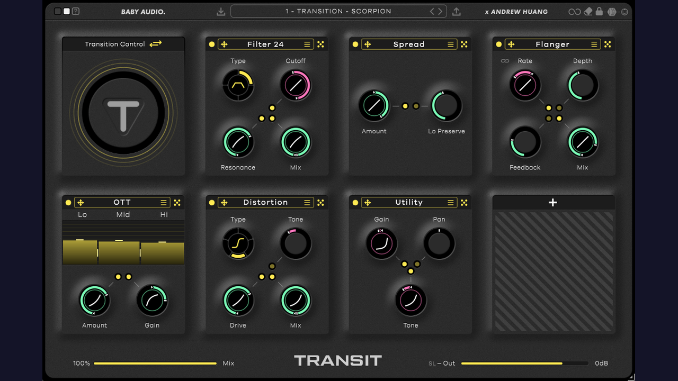Click the global Mix slider
This screenshot has height=381, width=678.
(155, 364)
